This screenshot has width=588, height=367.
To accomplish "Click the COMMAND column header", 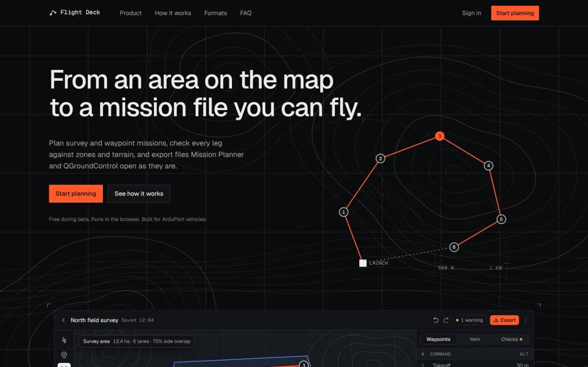I will (440, 354).
